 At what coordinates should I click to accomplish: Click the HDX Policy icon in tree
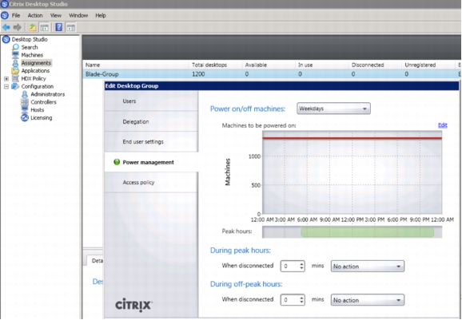tap(16, 78)
